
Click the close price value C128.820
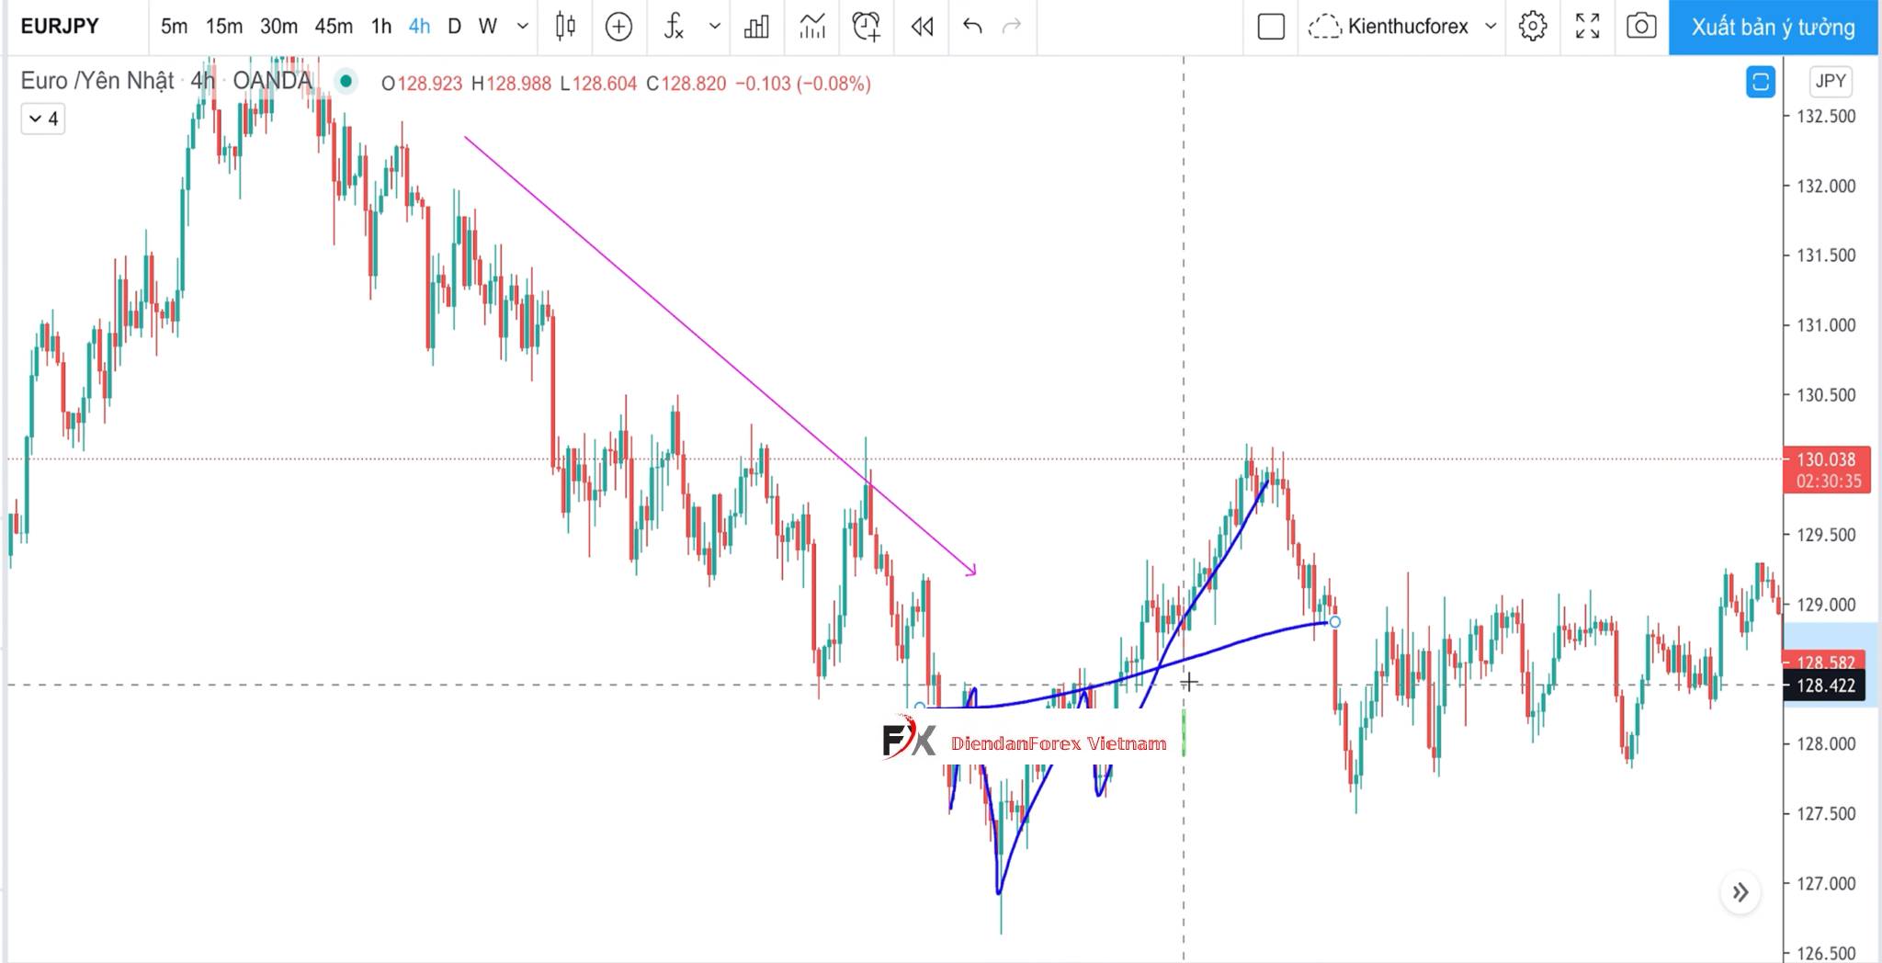(x=686, y=84)
